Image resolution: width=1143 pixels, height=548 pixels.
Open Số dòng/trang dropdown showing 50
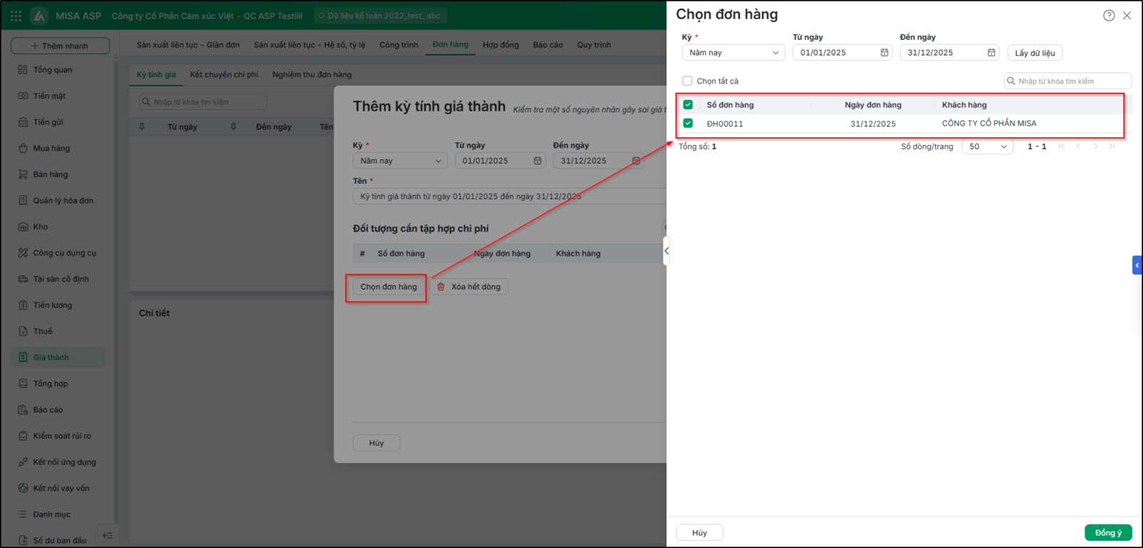tap(987, 146)
